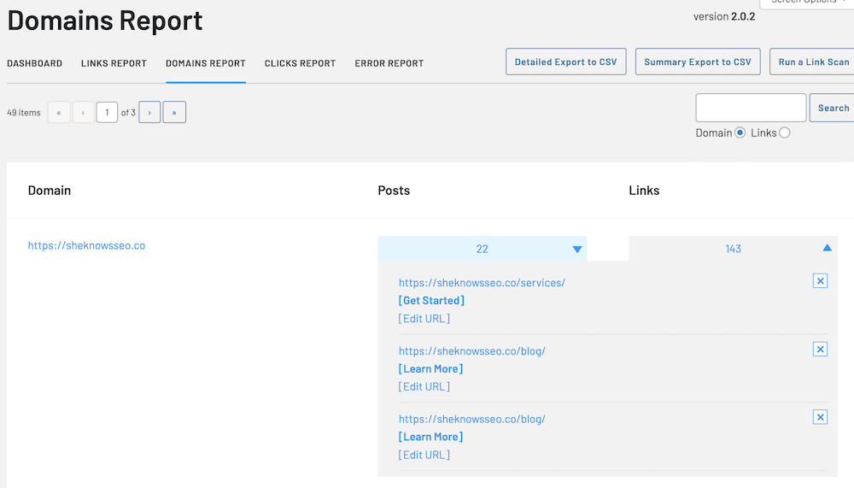Click the '49 items' count text
854x488 pixels.
click(x=24, y=113)
